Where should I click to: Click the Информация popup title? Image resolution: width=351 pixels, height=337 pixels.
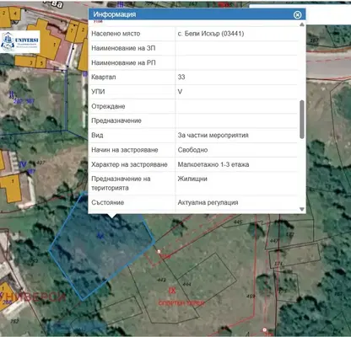click(115, 14)
